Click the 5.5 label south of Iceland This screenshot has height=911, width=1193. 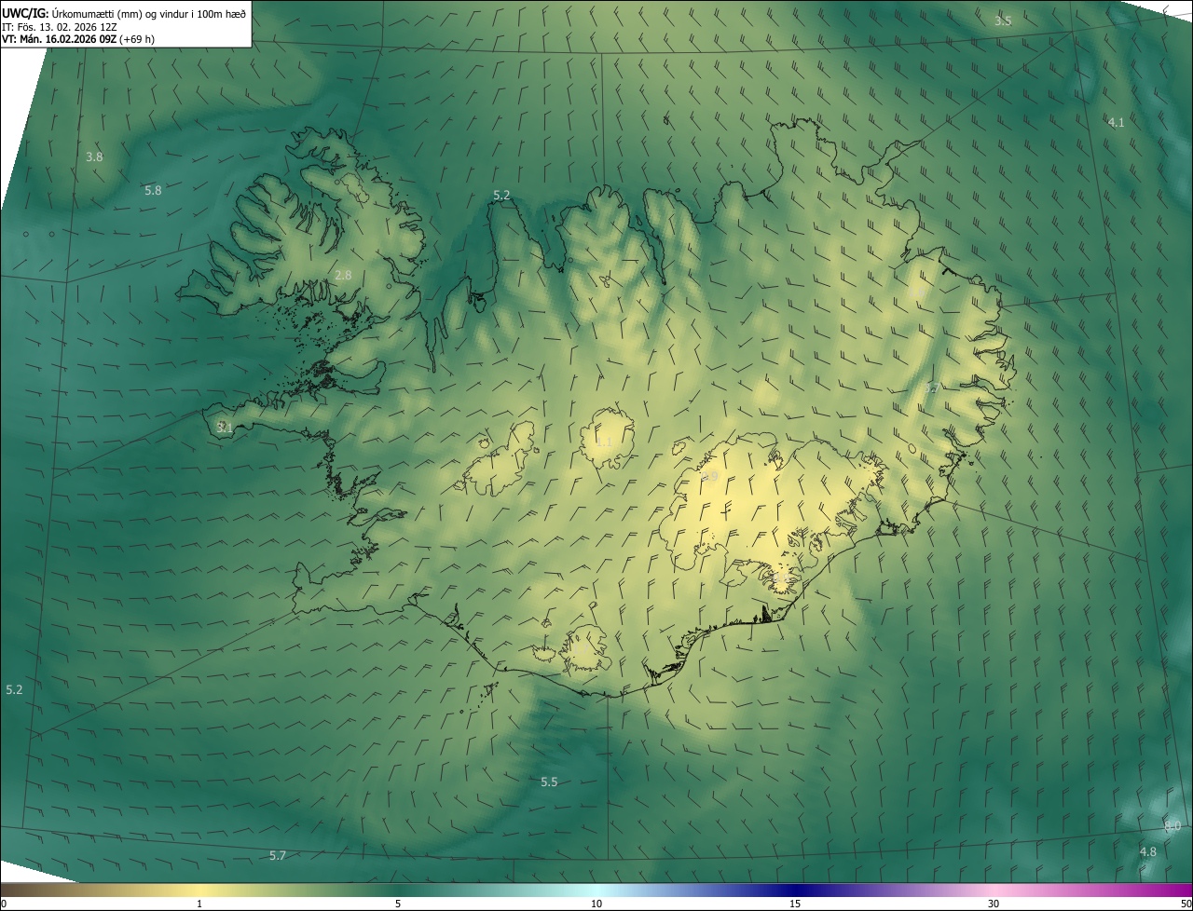[x=549, y=782]
